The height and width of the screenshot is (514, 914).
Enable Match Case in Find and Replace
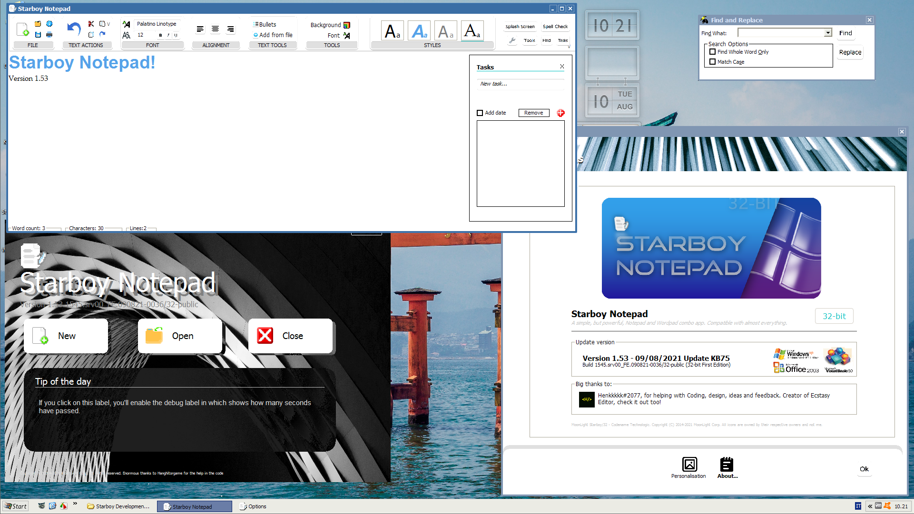[713, 62]
